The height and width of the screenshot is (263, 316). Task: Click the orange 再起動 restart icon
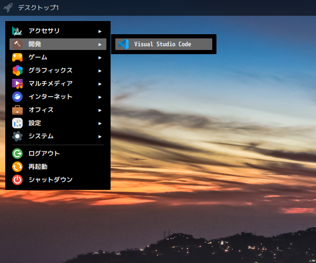pos(17,167)
